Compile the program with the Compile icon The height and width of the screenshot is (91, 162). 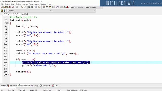44,7
